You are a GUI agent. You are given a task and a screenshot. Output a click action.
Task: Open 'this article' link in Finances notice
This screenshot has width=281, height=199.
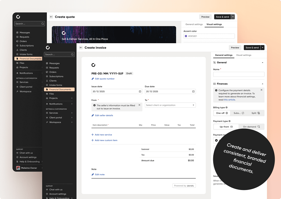pos(229,100)
